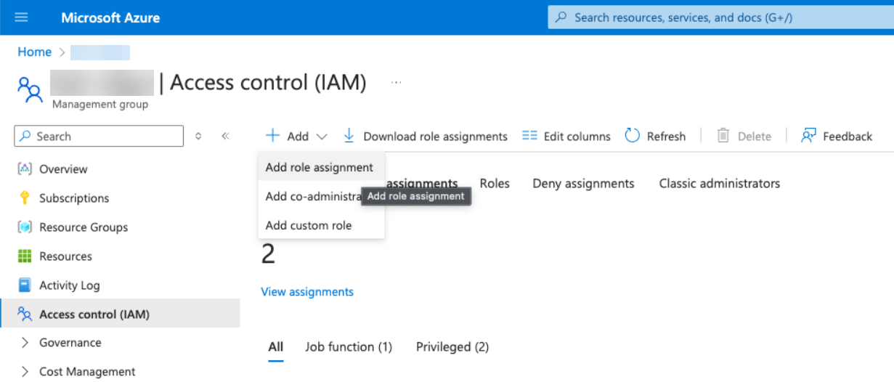Expand the Governance section chevron
The width and height of the screenshot is (894, 382).
tap(25, 343)
